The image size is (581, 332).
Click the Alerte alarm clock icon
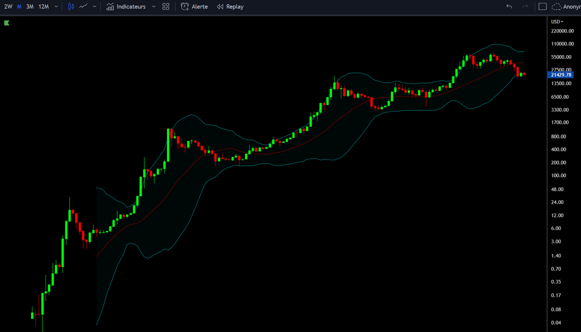[x=185, y=7]
